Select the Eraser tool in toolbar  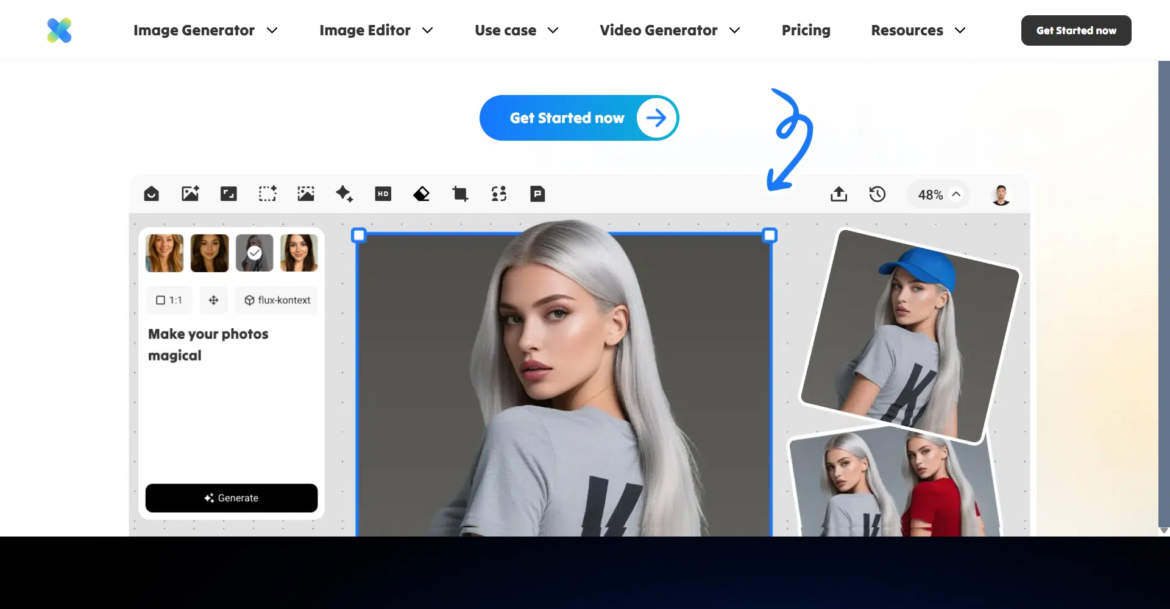(x=421, y=194)
